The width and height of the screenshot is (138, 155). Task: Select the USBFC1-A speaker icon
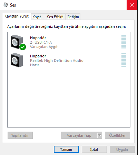(x=17, y=42)
